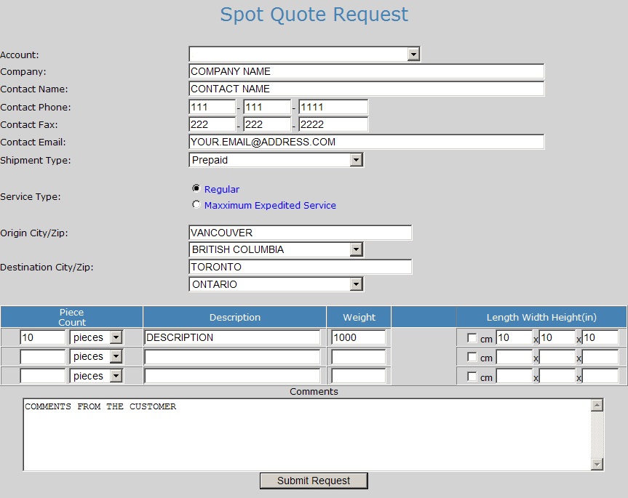Click the Weight field showing 1000

point(358,337)
